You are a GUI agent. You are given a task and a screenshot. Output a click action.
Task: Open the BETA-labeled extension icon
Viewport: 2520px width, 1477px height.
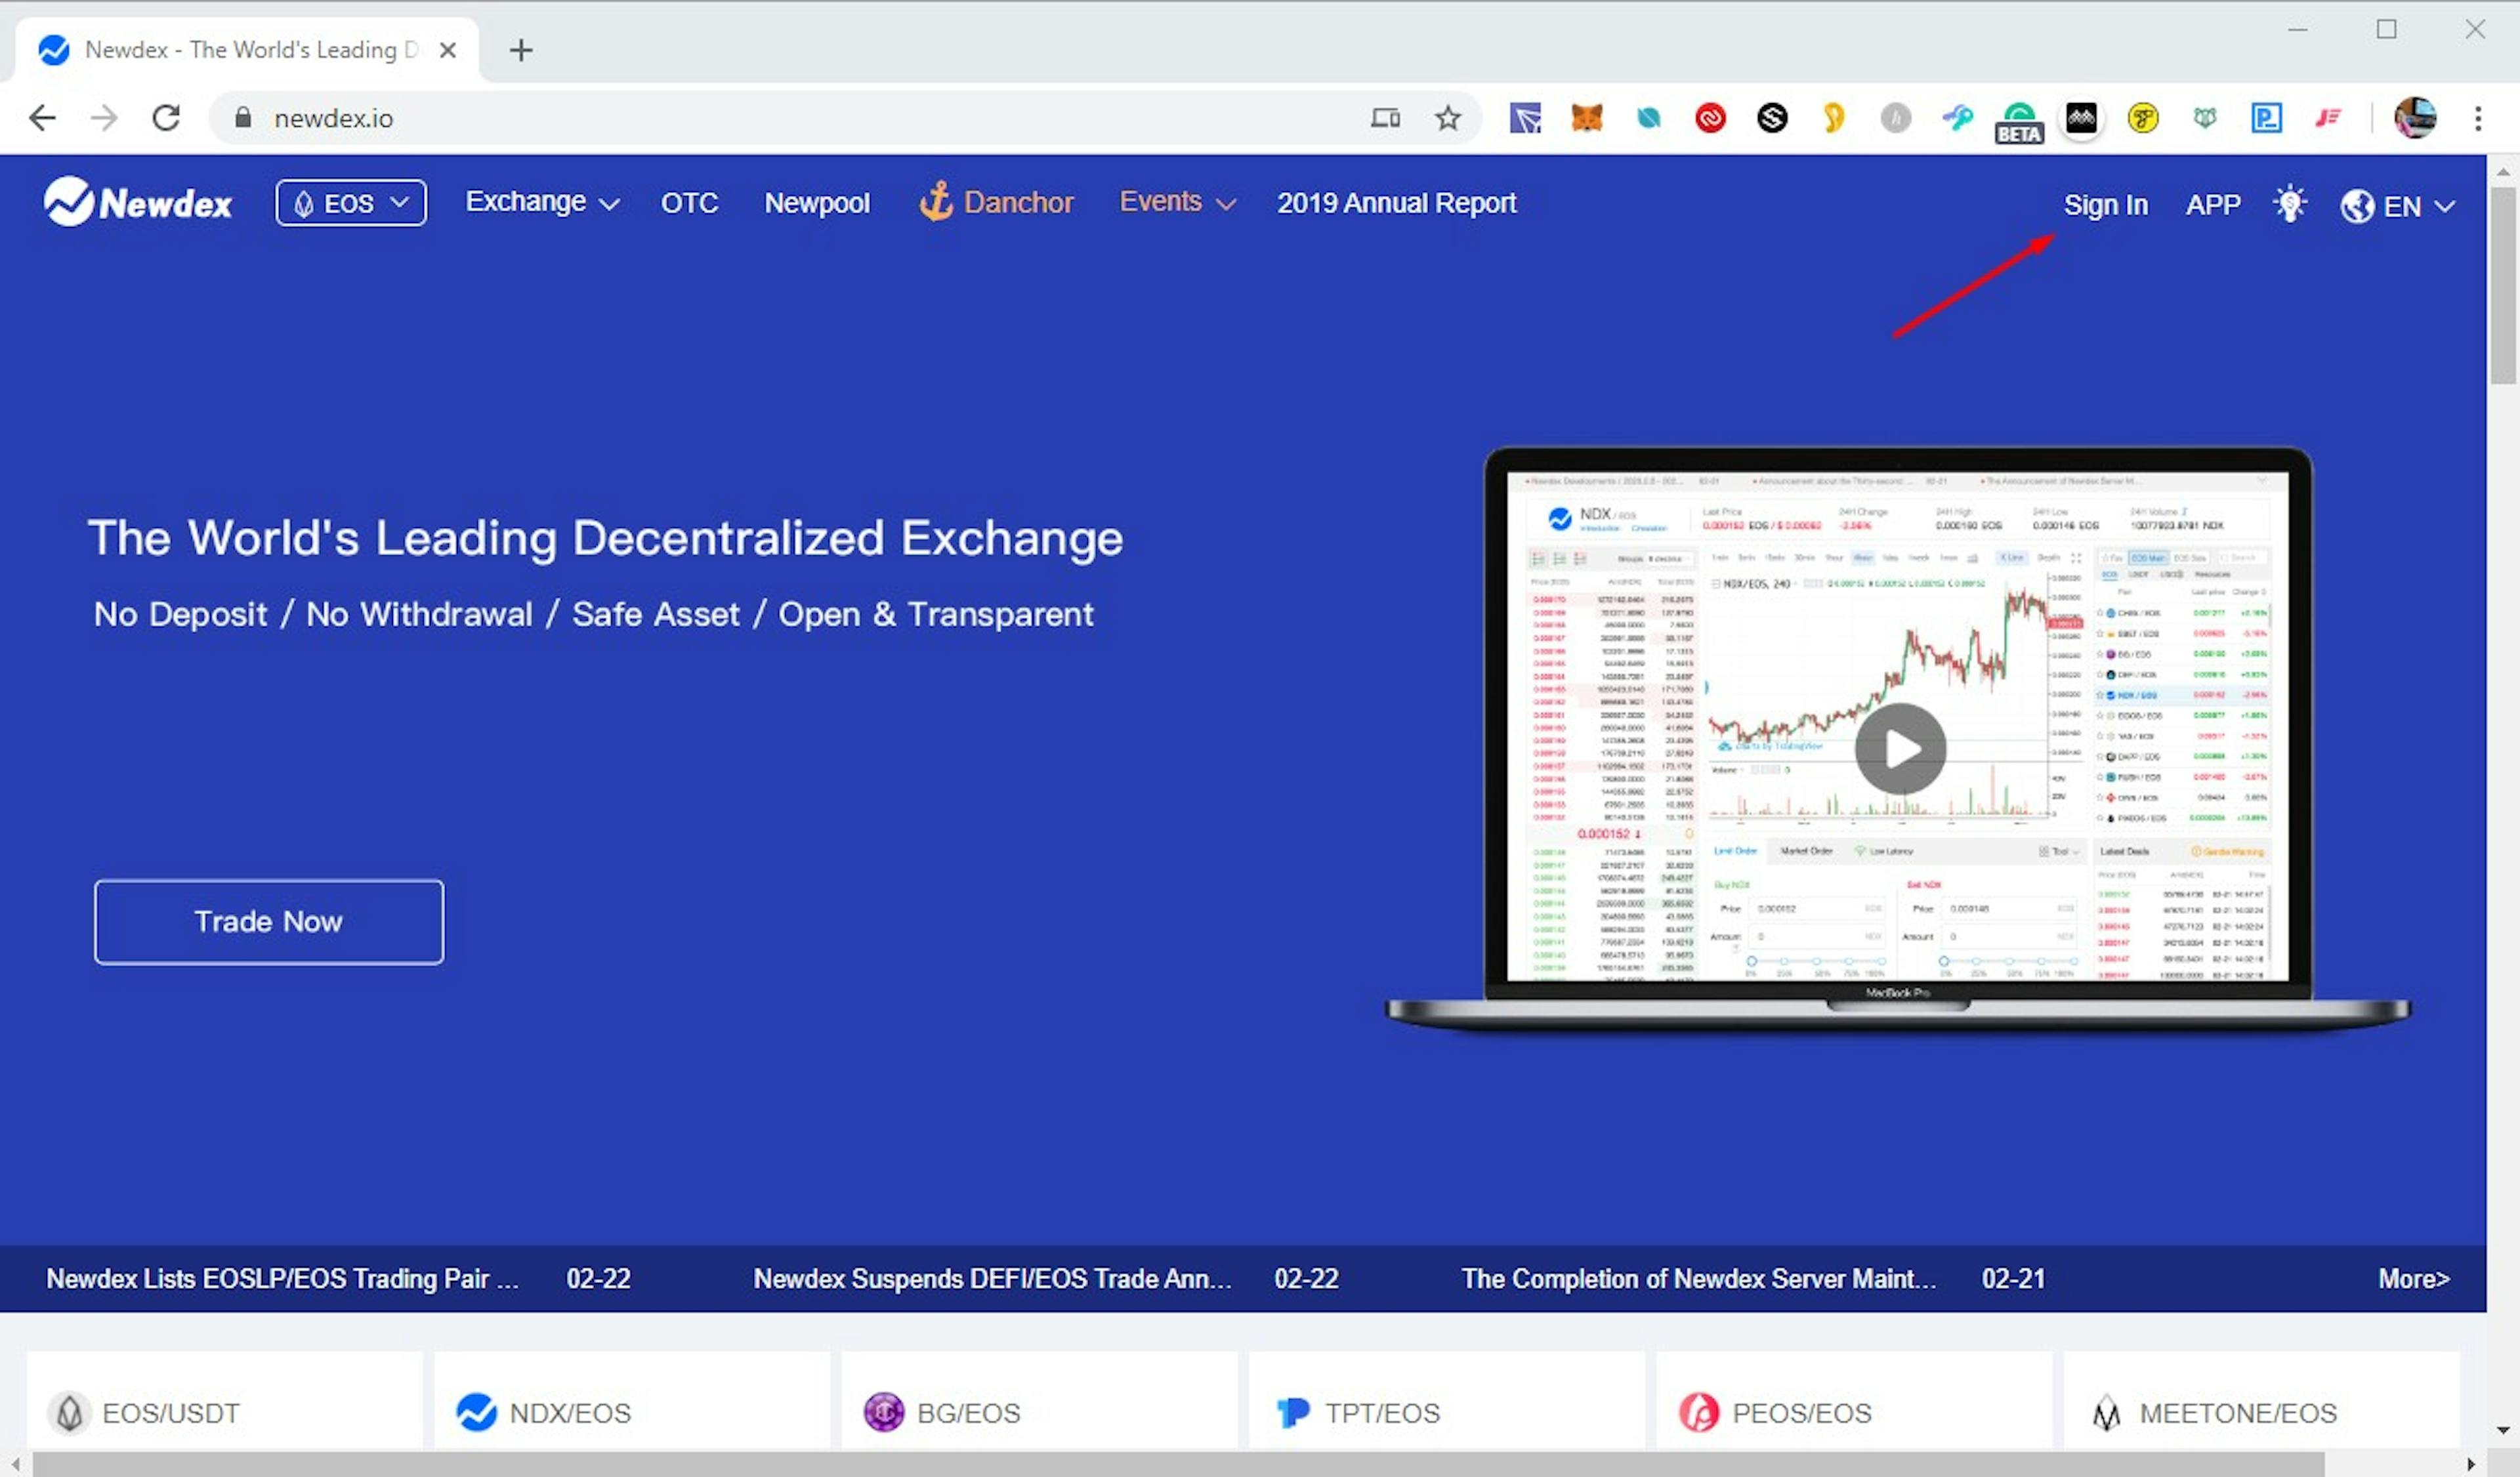point(2019,122)
